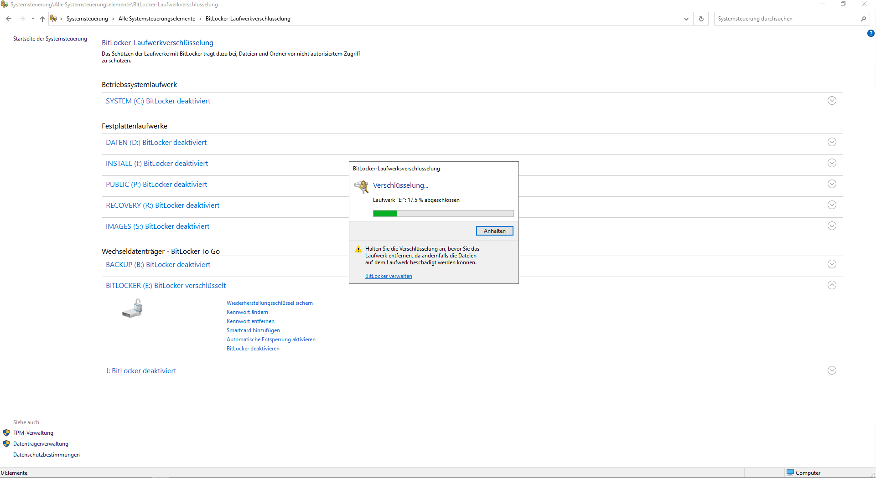
Task: Click IMAGES (S:) BitLocker deaktiviert link
Action: coord(157,226)
